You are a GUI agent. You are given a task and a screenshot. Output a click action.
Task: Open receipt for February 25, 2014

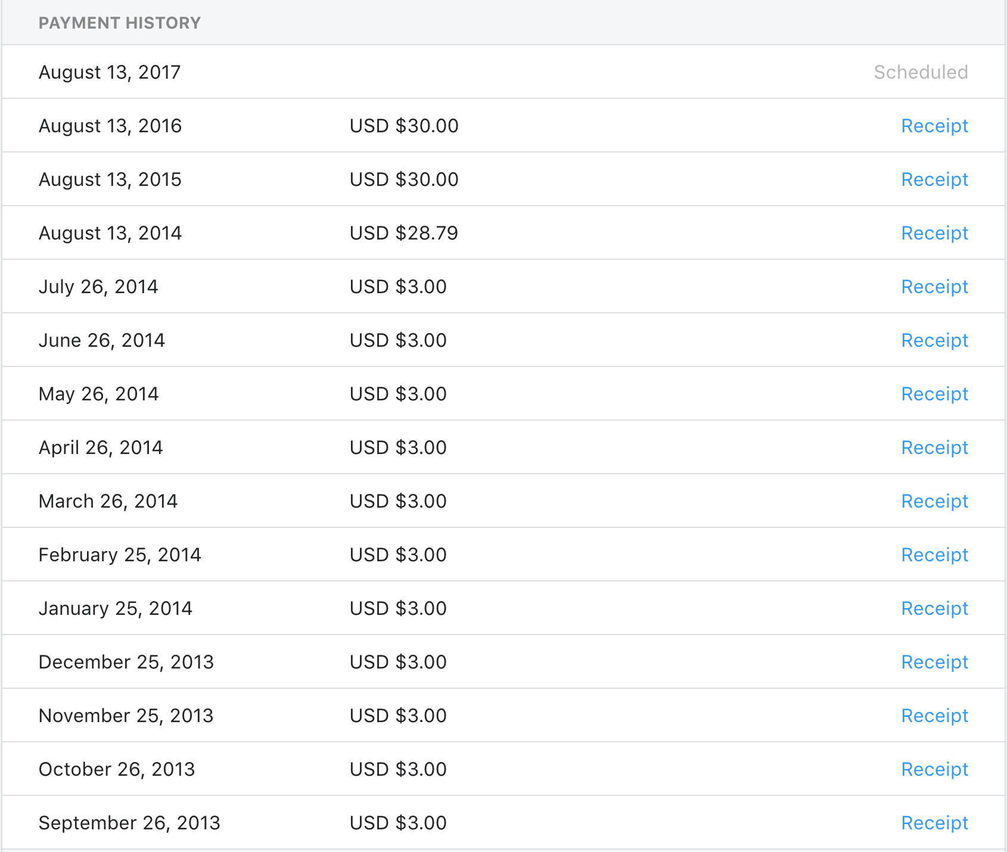[x=934, y=555]
